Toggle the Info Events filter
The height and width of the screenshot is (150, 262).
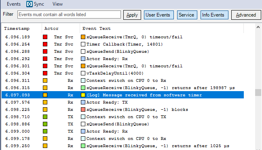pyautogui.click(x=214, y=15)
